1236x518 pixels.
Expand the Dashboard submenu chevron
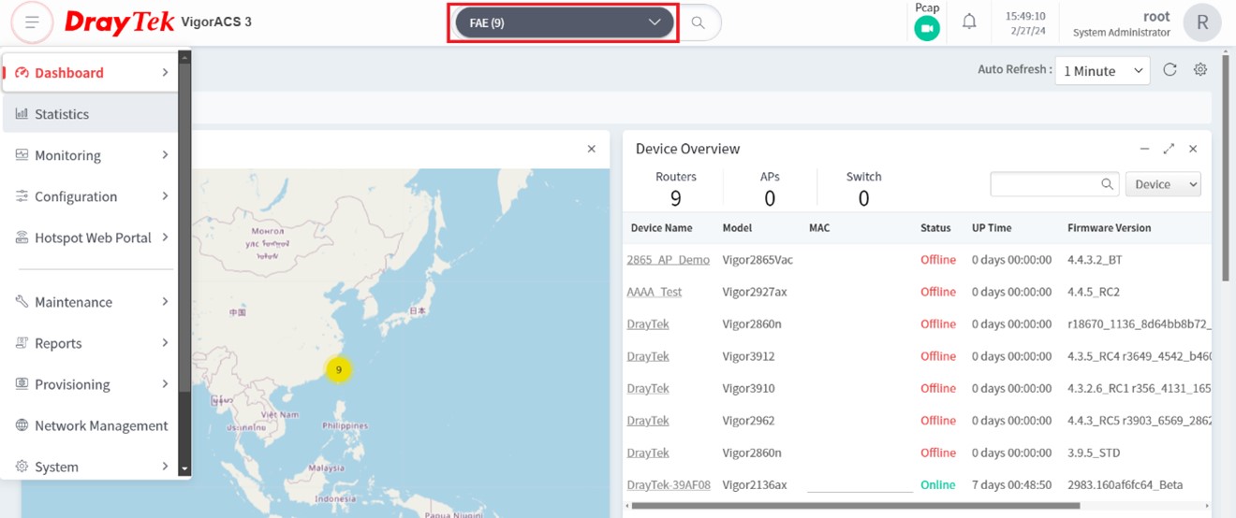tap(165, 72)
